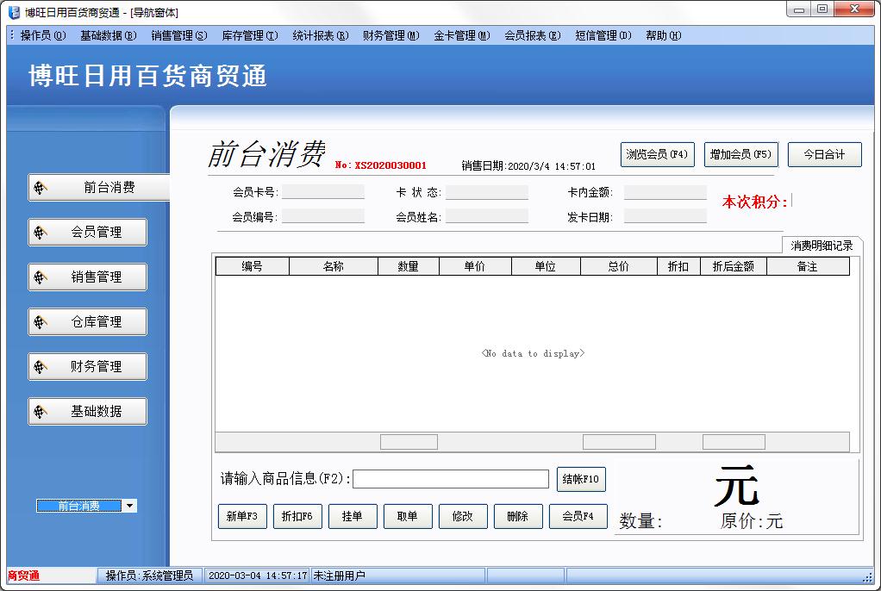Click the 会员姓名 field
881x591 pixels.
(x=487, y=216)
